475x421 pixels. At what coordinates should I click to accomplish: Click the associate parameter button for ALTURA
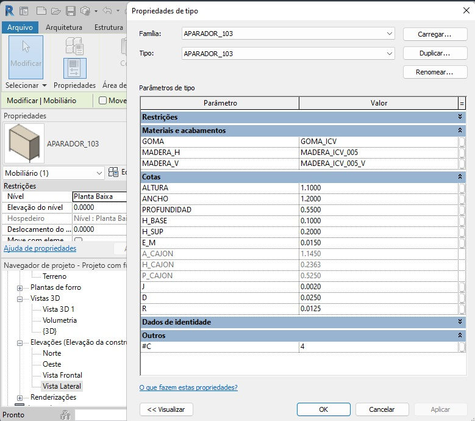[462, 188]
